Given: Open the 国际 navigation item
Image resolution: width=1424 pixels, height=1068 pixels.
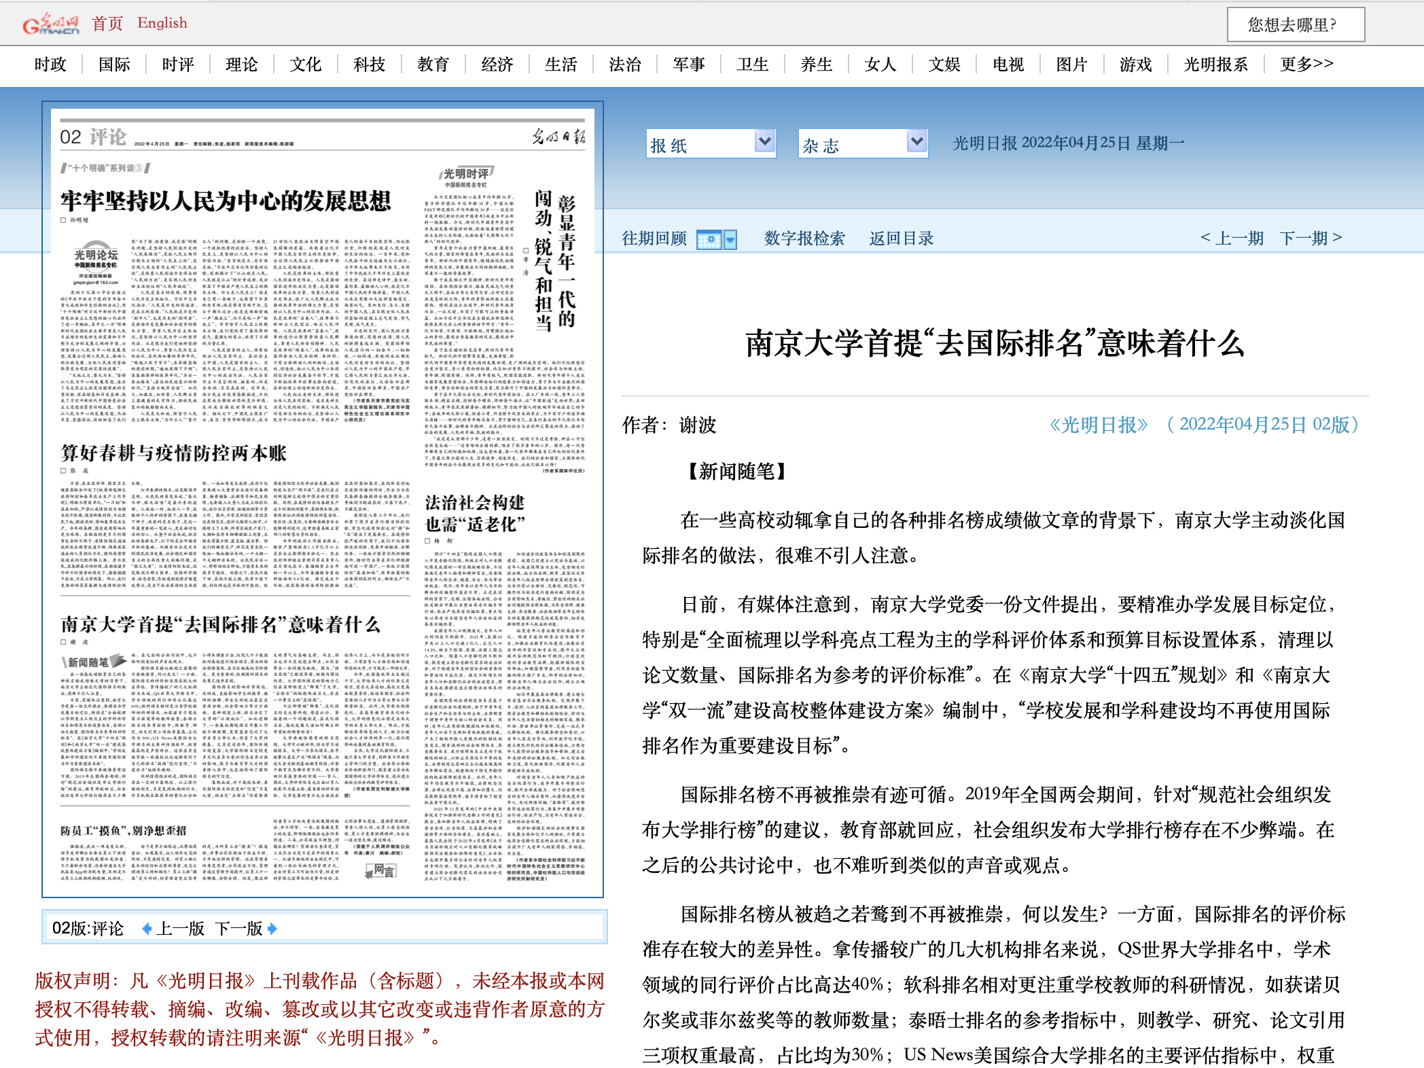Looking at the screenshot, I should coord(114,65).
